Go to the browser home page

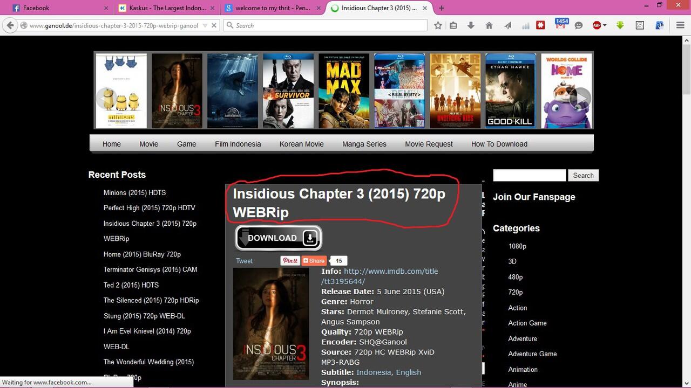[x=489, y=25]
